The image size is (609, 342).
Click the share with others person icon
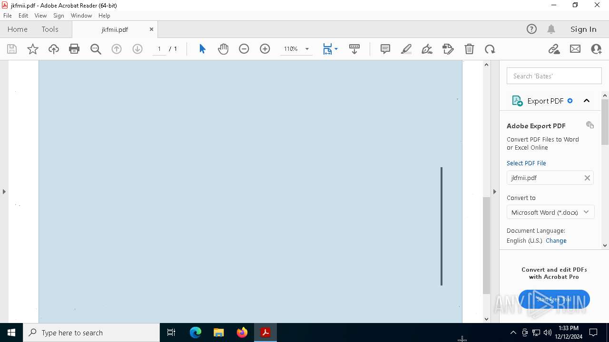click(x=596, y=49)
